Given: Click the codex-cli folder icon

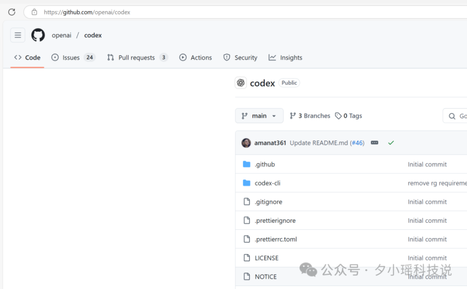Looking at the screenshot, I should click(247, 183).
